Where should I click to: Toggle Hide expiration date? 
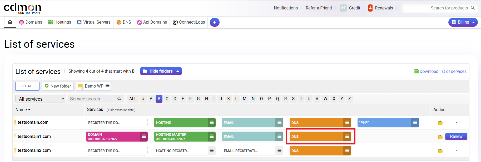point(121,110)
